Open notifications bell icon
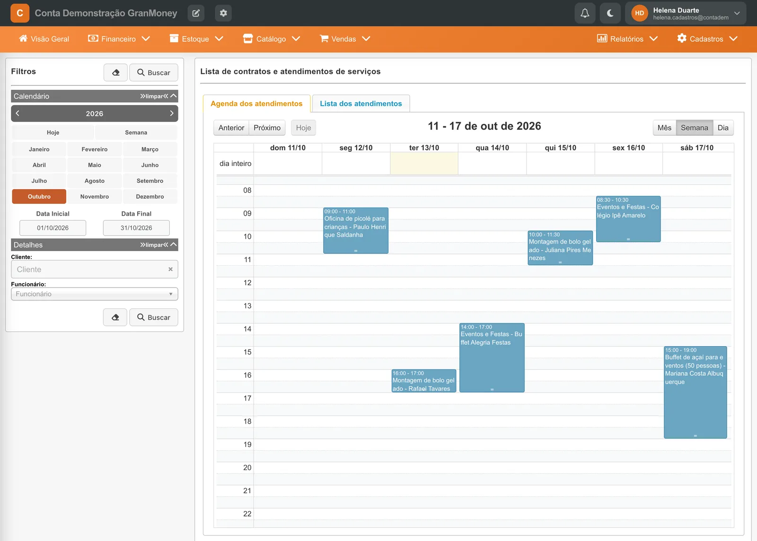The image size is (757, 541). (585, 13)
